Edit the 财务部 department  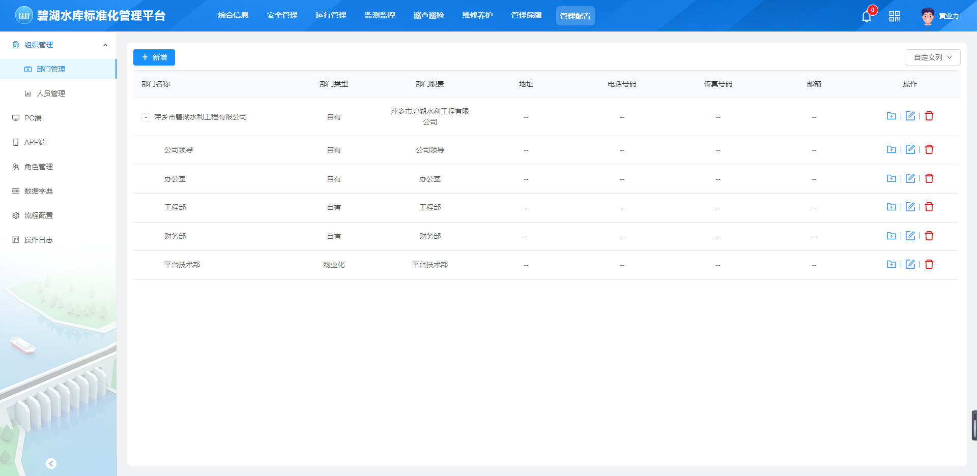pyautogui.click(x=910, y=236)
